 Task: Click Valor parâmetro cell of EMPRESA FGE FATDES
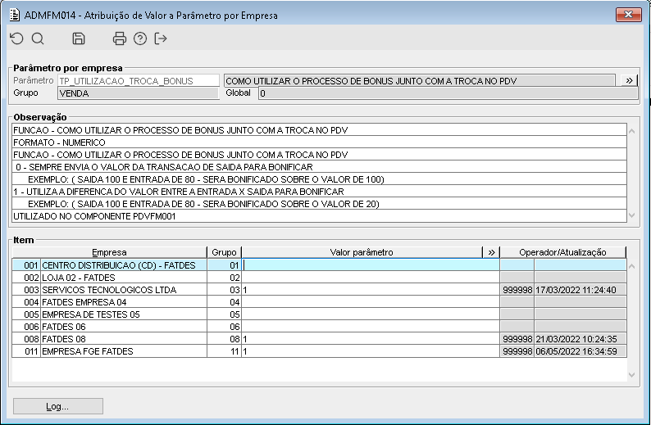coord(371,351)
